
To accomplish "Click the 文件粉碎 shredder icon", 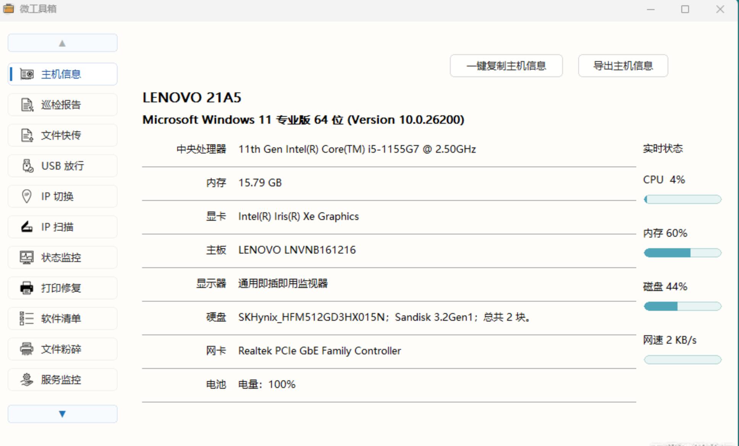I will point(27,349).
